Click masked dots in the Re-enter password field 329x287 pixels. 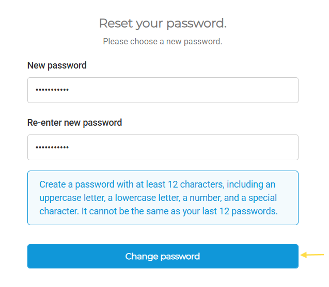point(52,147)
